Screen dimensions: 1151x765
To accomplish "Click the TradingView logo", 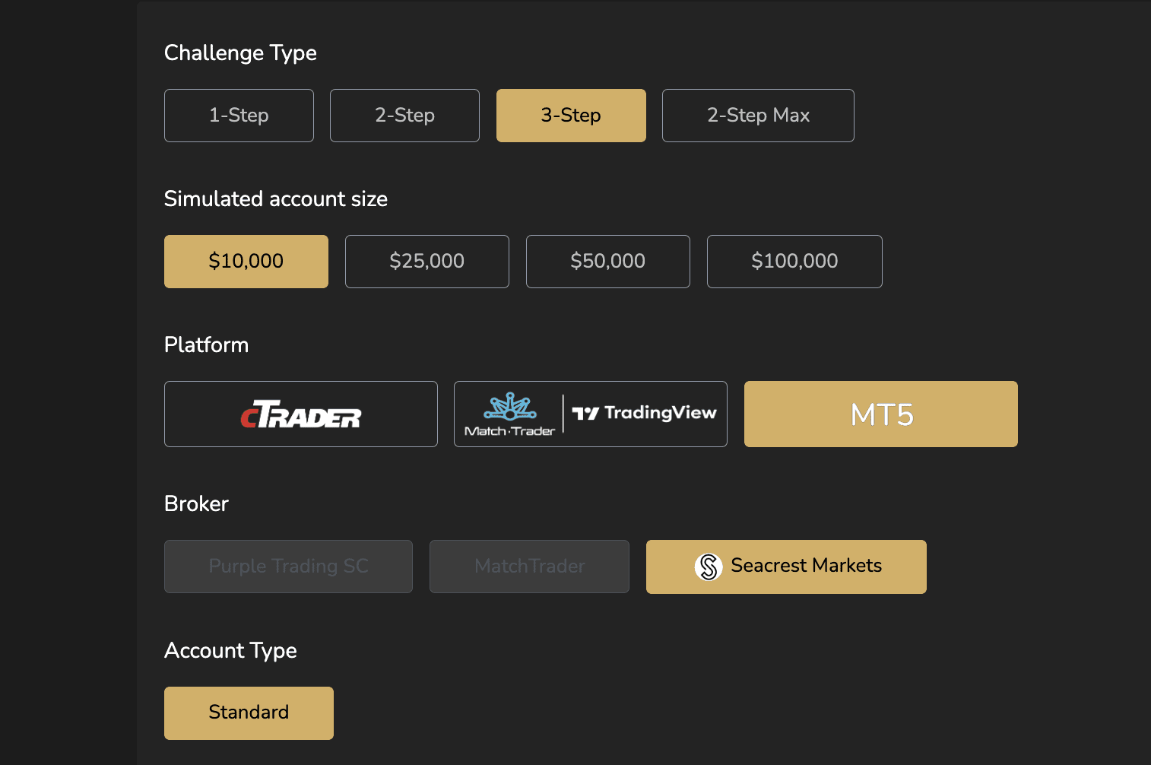I will point(645,413).
